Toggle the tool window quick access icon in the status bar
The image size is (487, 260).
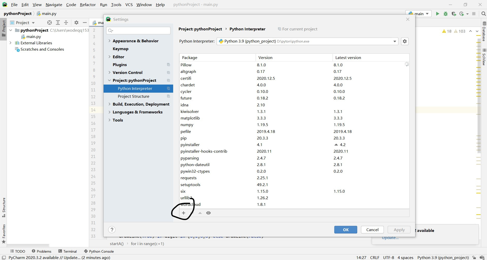pyautogui.click(x=4, y=257)
